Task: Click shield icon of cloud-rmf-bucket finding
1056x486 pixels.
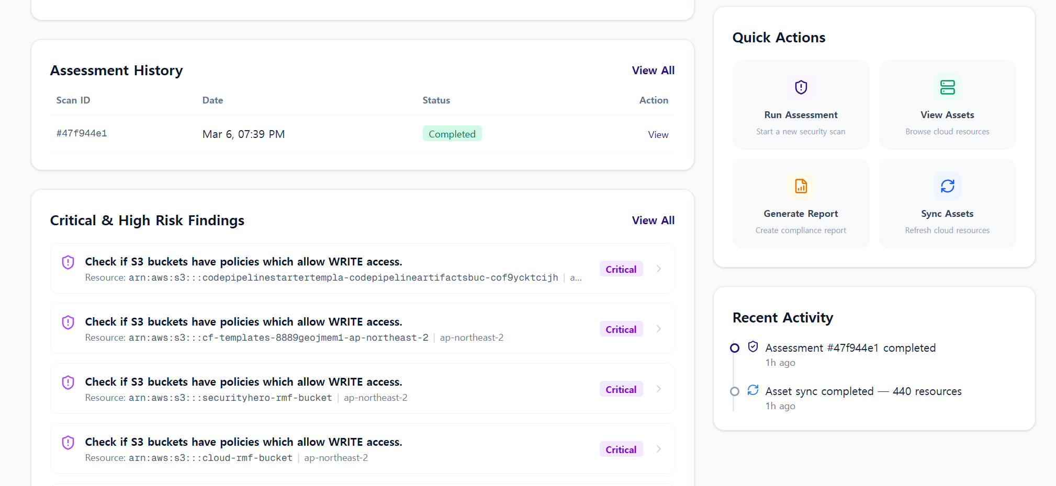Action: [x=68, y=443]
